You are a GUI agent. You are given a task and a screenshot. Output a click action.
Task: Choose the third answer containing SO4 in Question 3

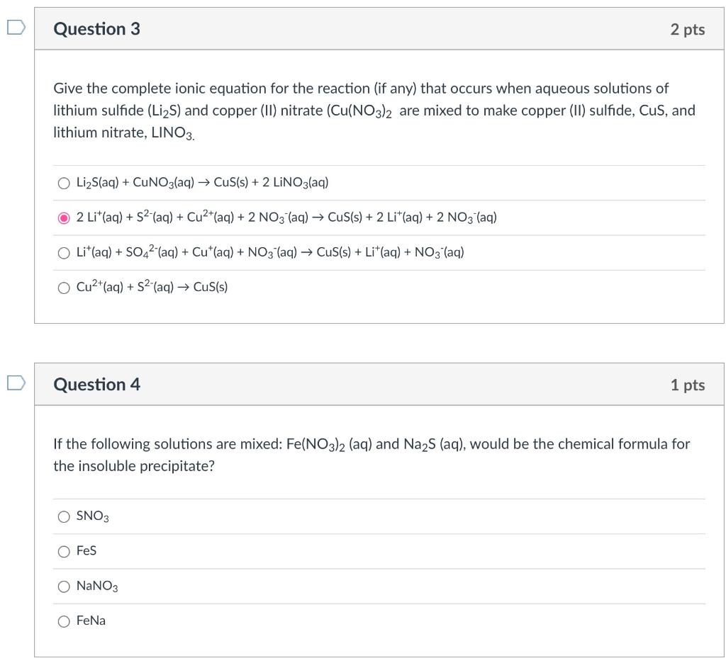click(x=64, y=252)
